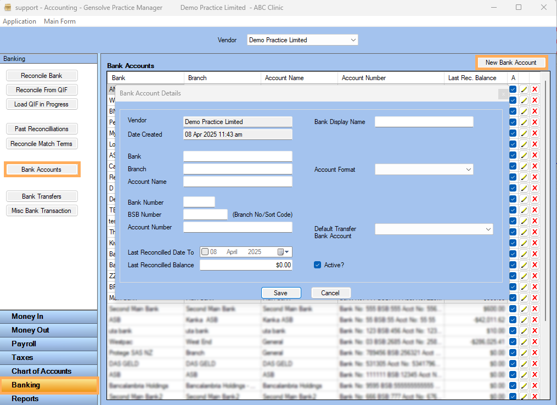Edit the row starting with Pe
The height and width of the screenshot is (405, 557).
(x=524, y=122)
